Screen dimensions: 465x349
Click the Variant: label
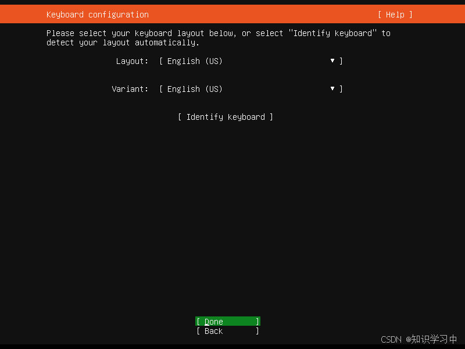[x=130, y=89]
